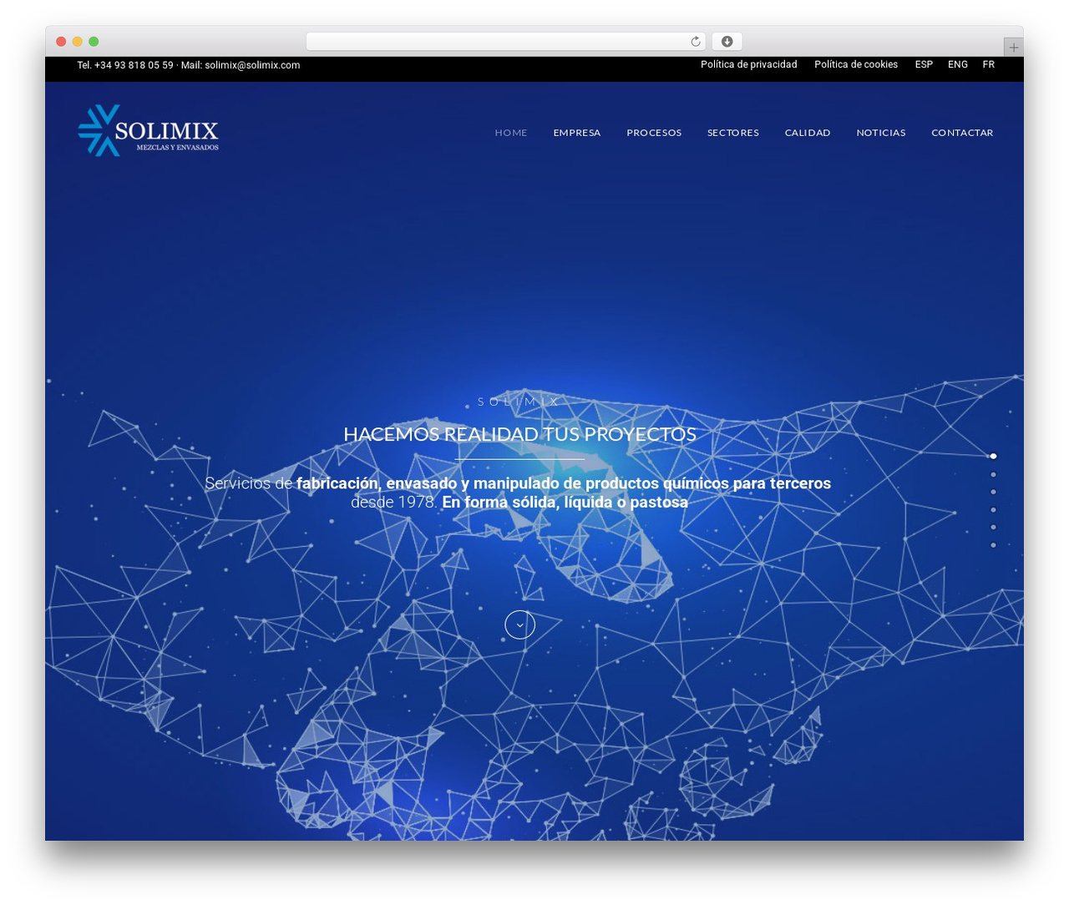Open the CONTACTAR page
1069x905 pixels.
coord(962,133)
